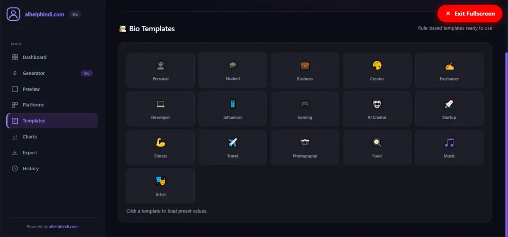Select the Influencer phone icon
Screen dimensions: 508x237
(x=233, y=104)
